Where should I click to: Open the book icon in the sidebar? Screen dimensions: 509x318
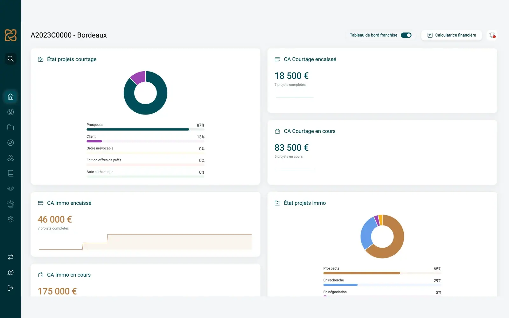(x=10, y=173)
